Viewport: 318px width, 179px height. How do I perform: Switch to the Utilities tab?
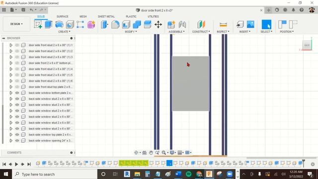pyautogui.click(x=153, y=16)
